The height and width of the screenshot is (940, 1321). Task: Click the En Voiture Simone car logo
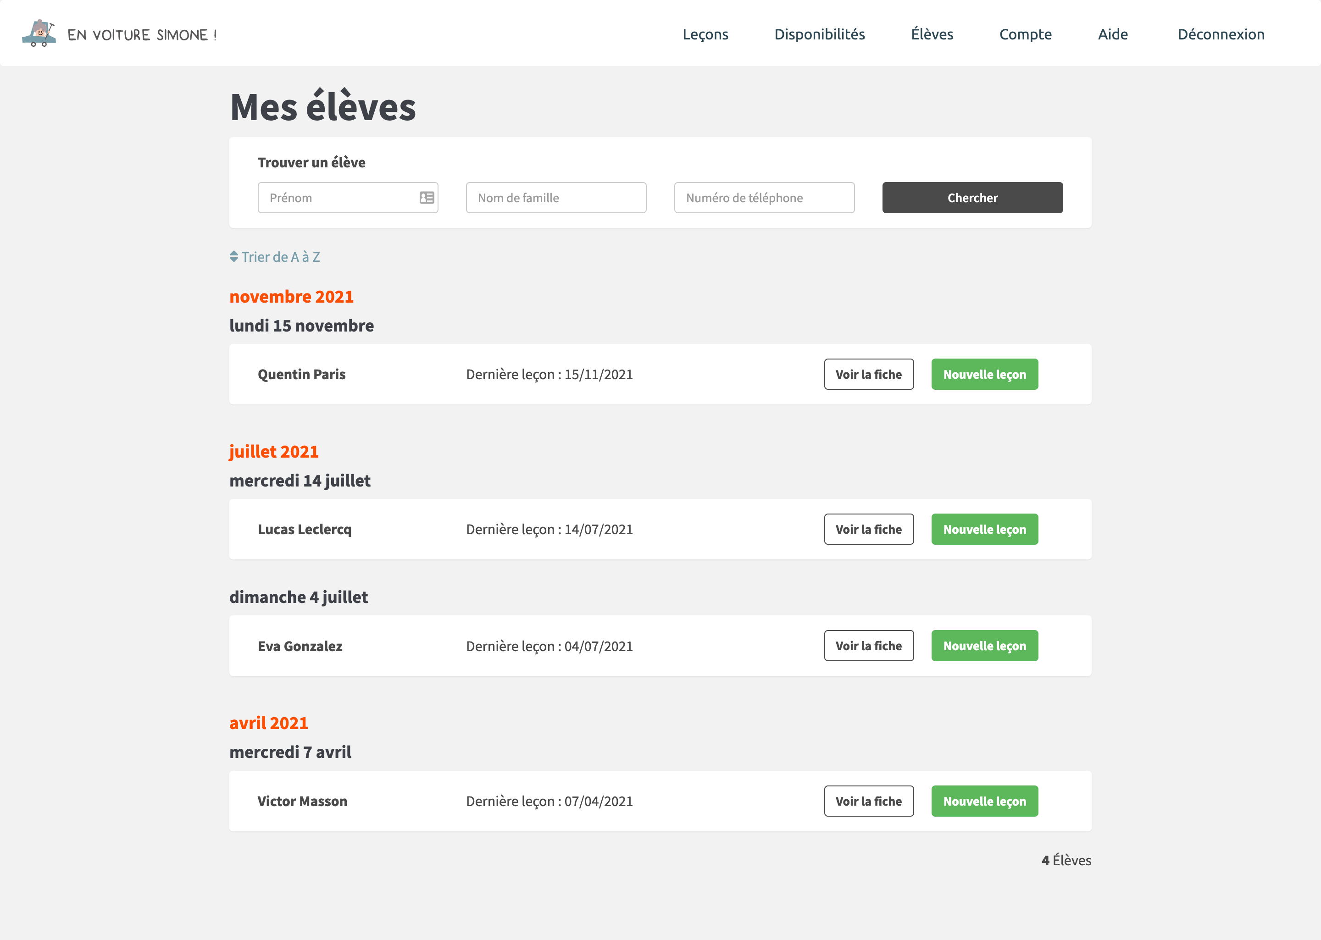coord(39,33)
